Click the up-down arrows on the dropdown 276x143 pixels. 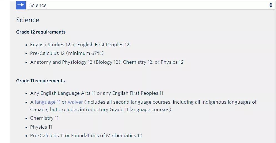click(x=271, y=5)
